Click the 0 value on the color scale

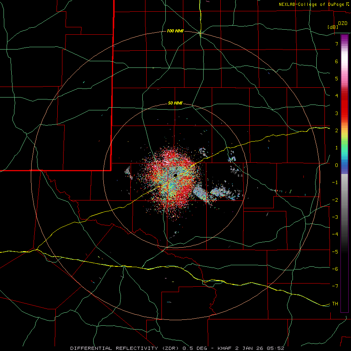click(x=337, y=165)
